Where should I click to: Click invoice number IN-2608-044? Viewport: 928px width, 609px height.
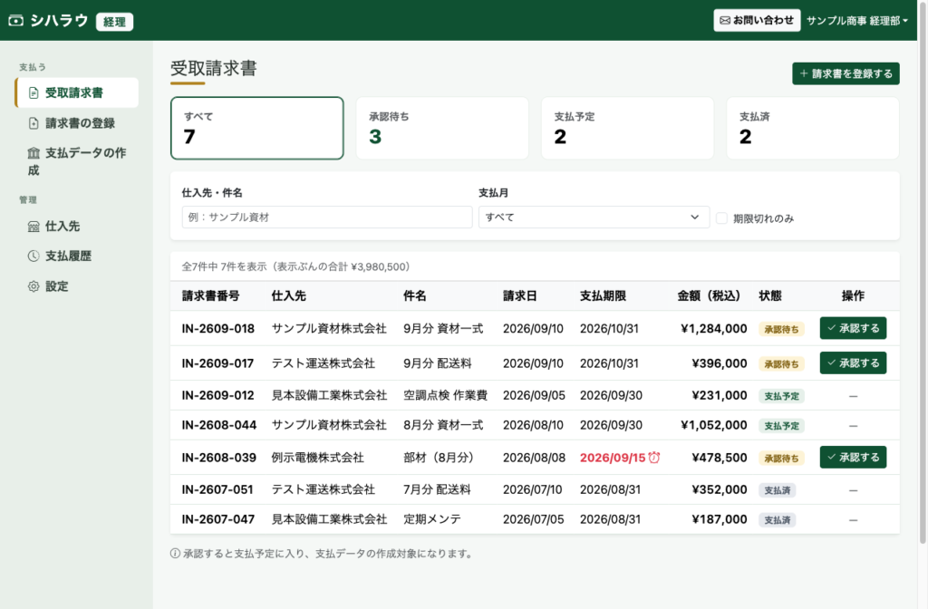(x=219, y=425)
